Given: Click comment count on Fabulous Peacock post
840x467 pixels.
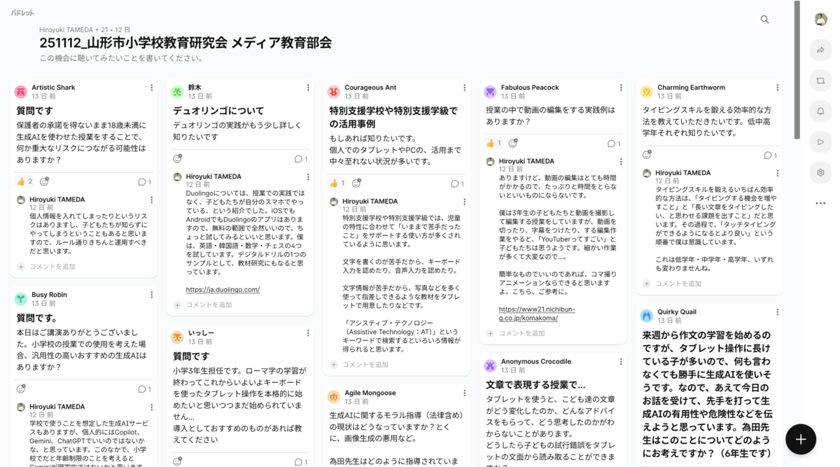Looking at the screenshot, I should click(x=614, y=144).
